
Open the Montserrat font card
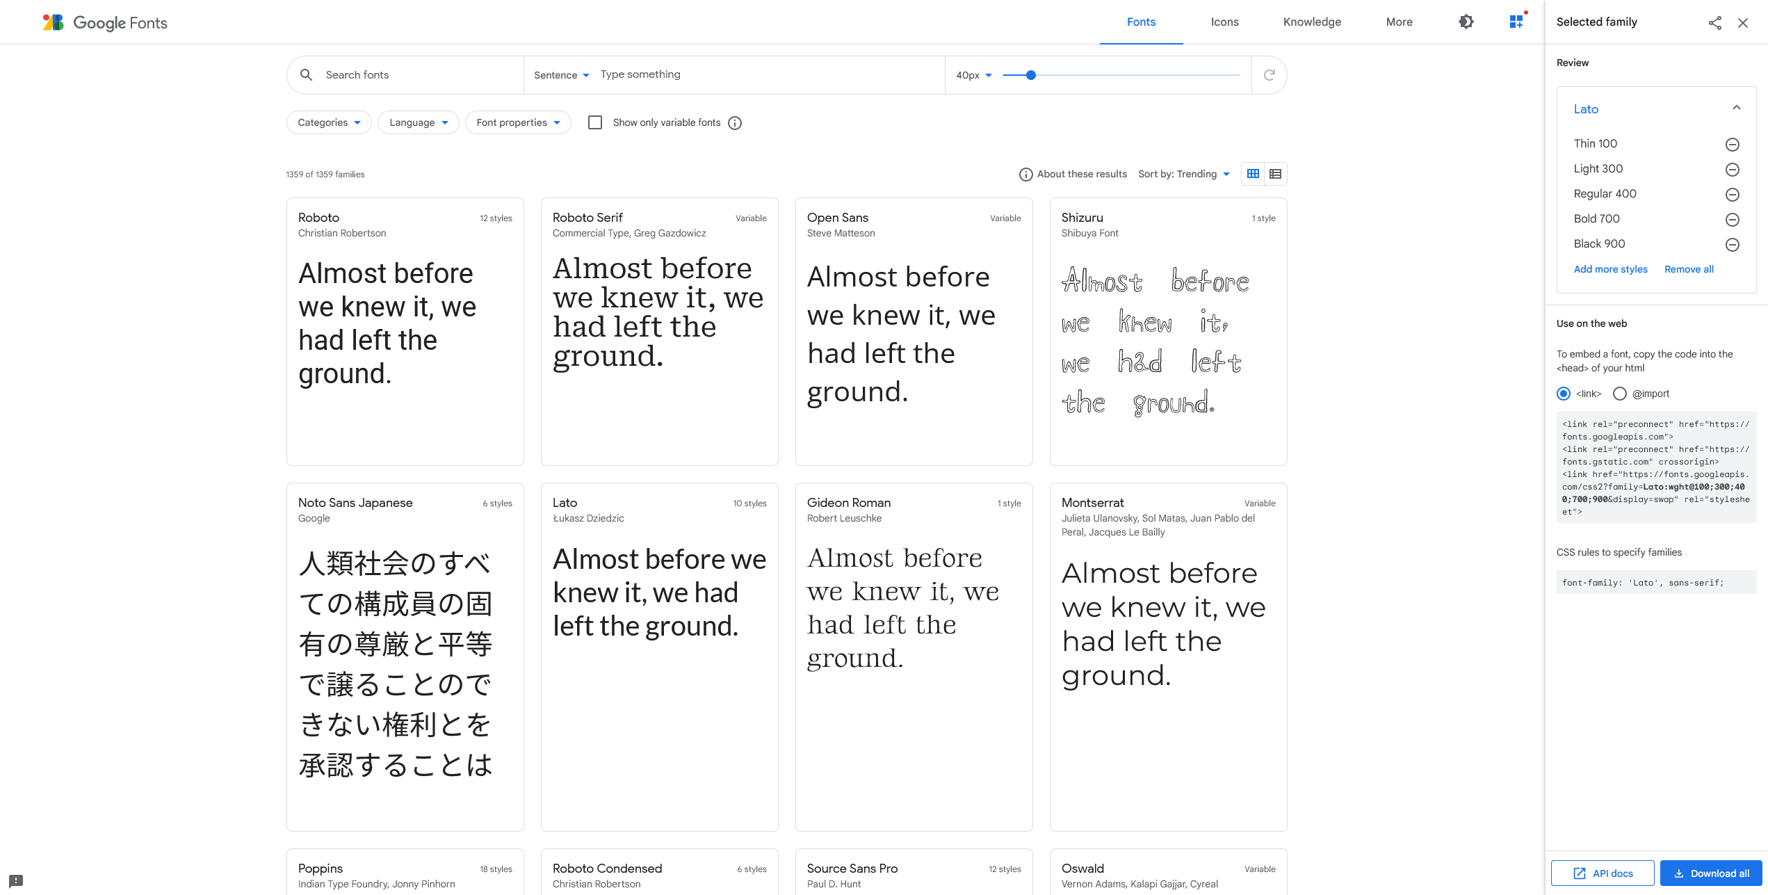tap(1169, 657)
